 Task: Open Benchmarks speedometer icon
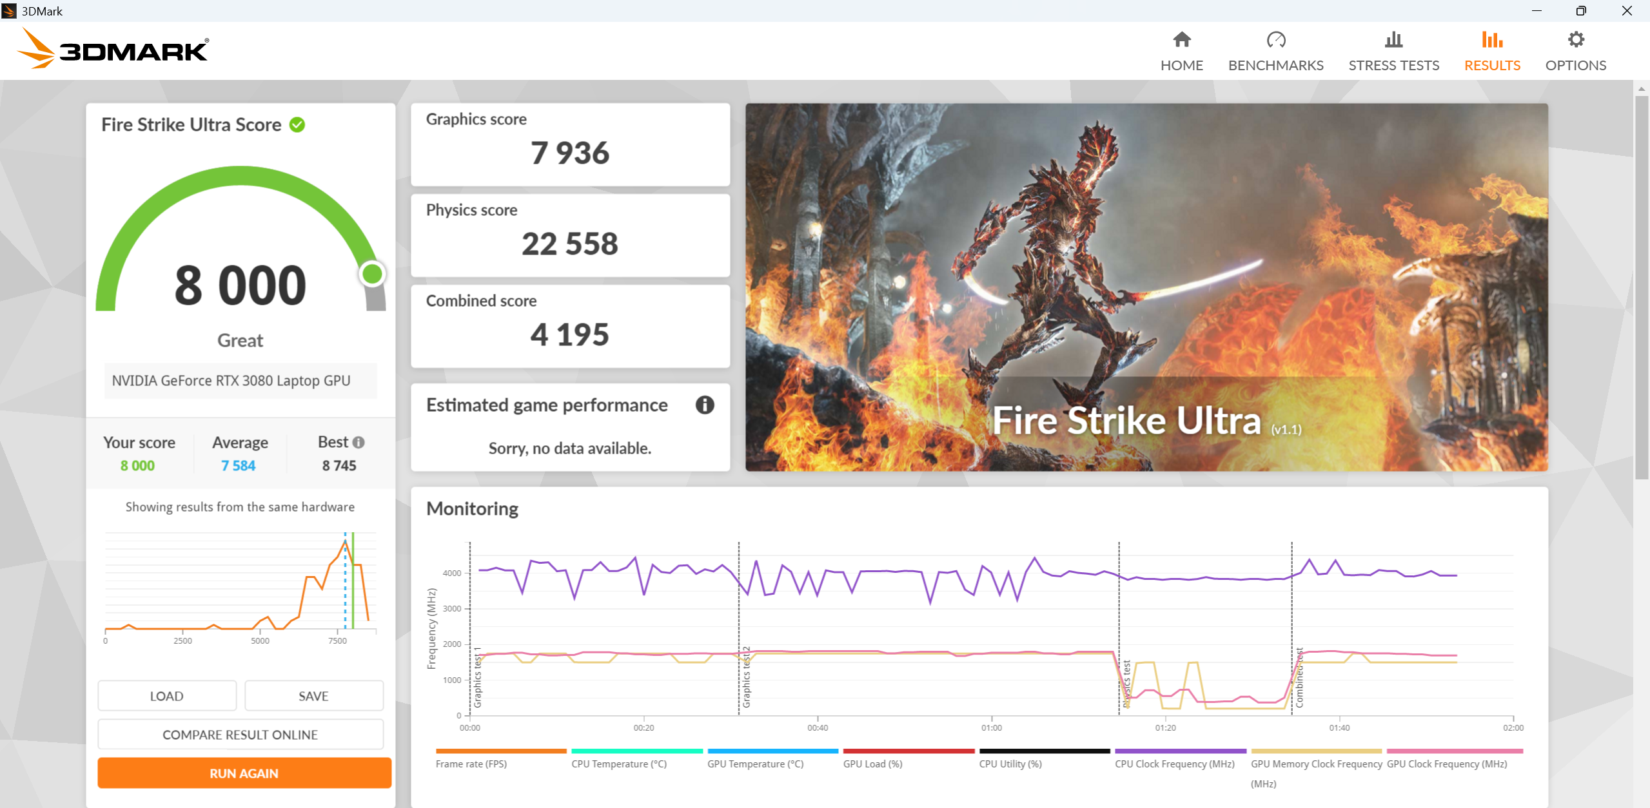tap(1275, 40)
